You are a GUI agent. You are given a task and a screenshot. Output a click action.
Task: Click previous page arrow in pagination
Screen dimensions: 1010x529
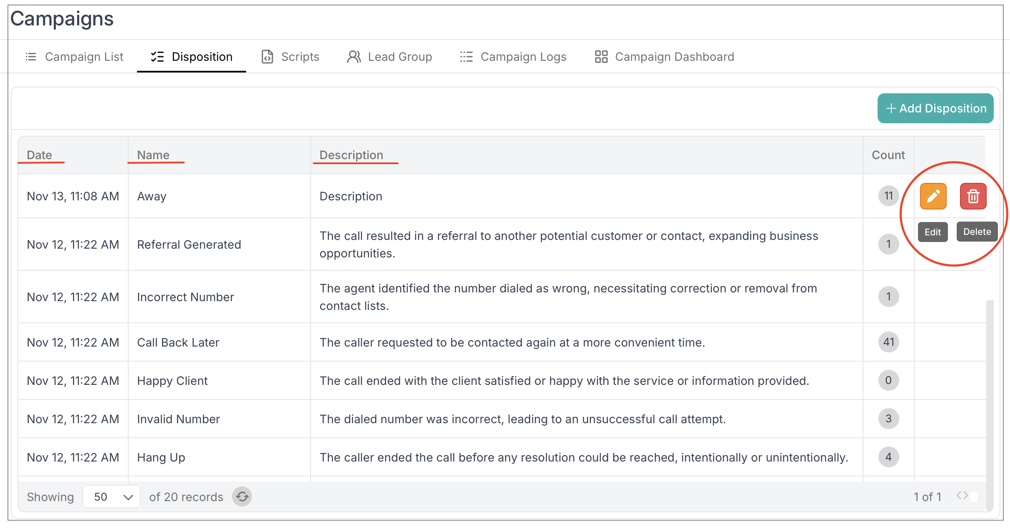pyautogui.click(x=959, y=495)
